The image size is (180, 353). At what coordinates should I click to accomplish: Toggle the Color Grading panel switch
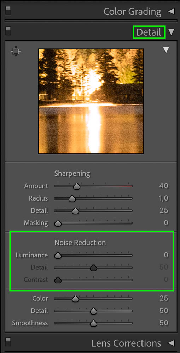[8, 11]
